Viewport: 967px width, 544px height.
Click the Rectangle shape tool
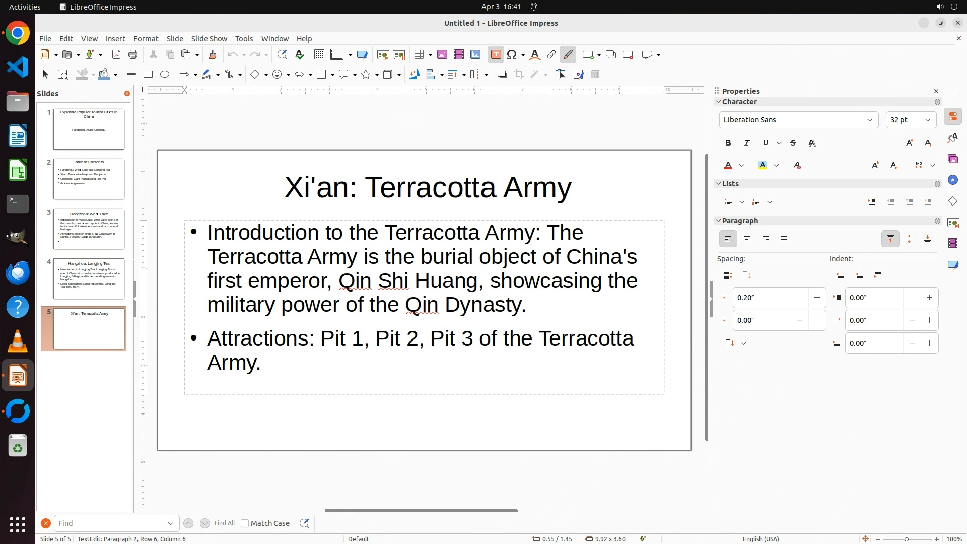click(x=148, y=75)
